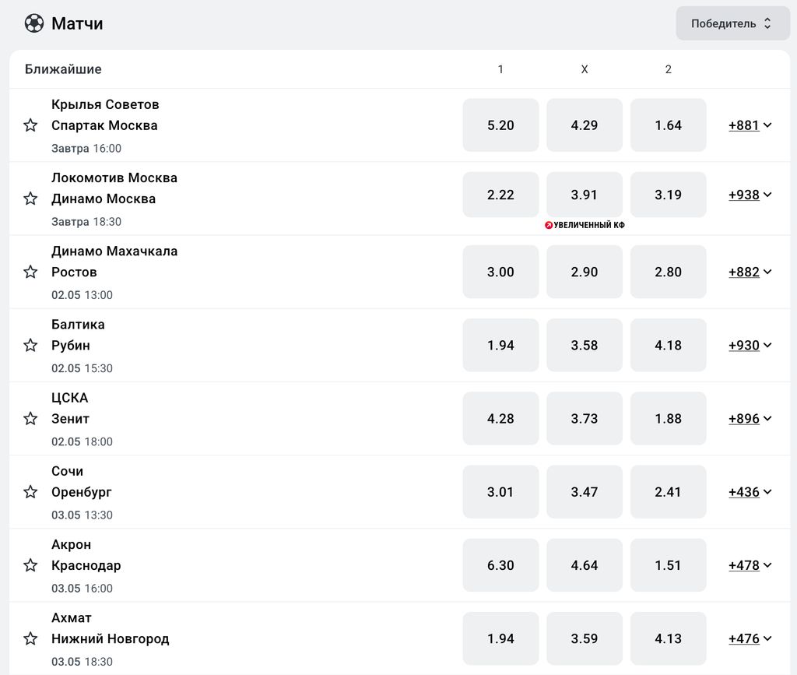Viewport: 797px width, 675px height.
Task: Bet on Рубин win at 4.18
Action: pyautogui.click(x=669, y=345)
